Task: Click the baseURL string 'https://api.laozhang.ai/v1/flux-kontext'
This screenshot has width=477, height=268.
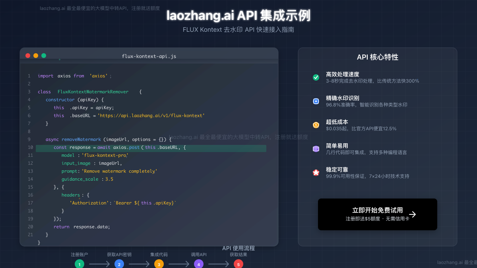Action: coord(151,116)
